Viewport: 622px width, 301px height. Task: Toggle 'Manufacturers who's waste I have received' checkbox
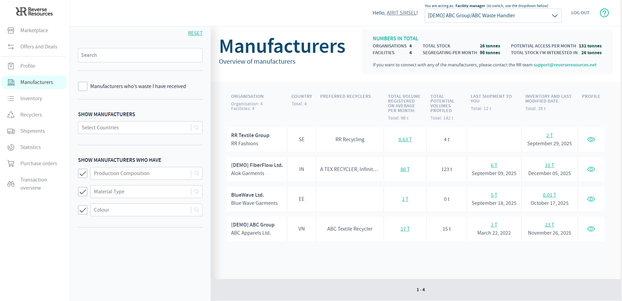click(83, 86)
